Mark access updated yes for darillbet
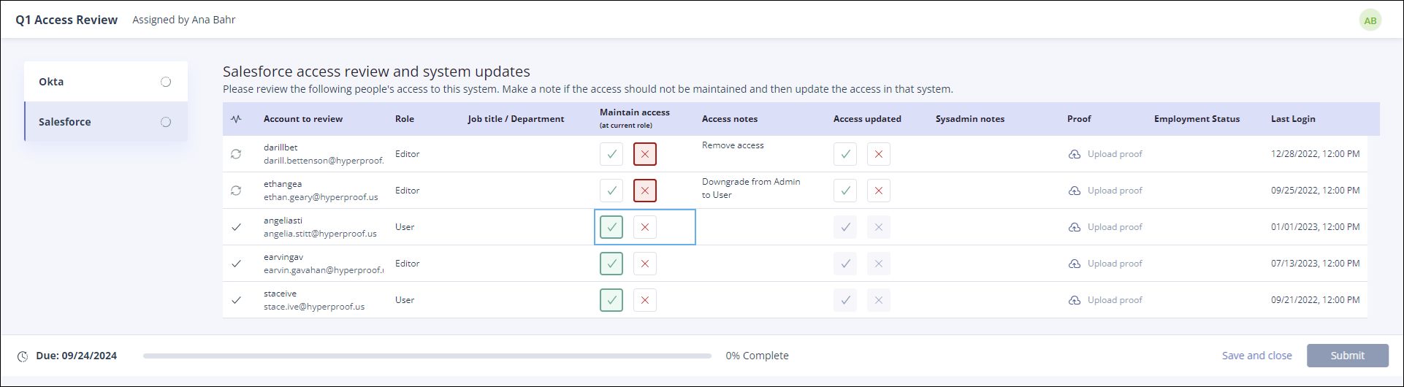This screenshot has width=1404, height=387. pyautogui.click(x=845, y=154)
